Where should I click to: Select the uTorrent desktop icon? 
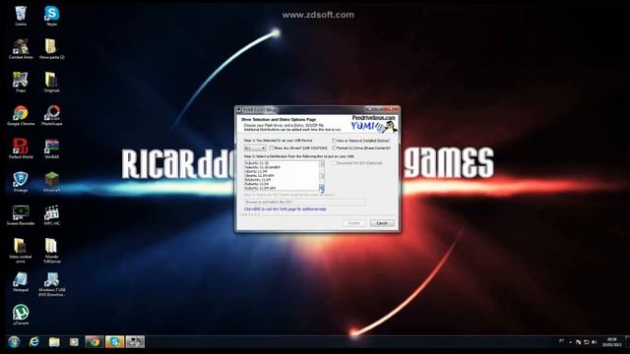pyautogui.click(x=21, y=315)
